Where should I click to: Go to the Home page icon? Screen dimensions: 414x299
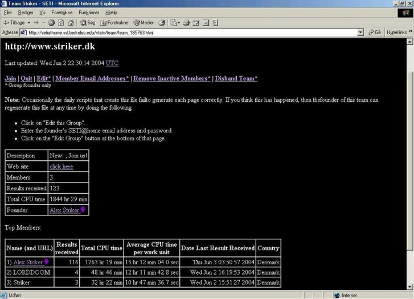[x=71, y=23]
